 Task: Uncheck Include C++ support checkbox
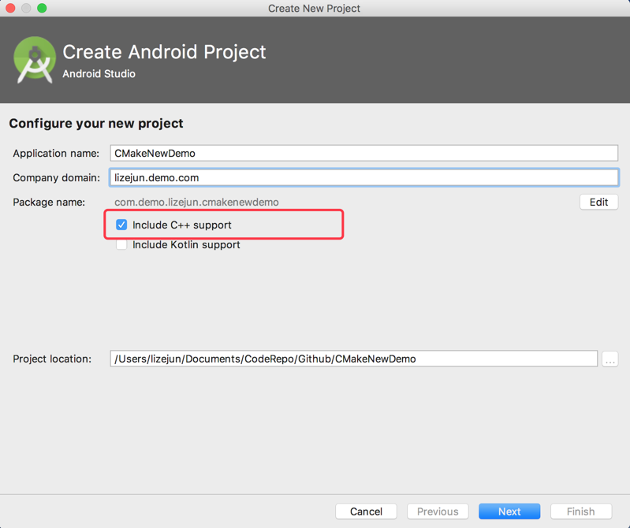(121, 225)
